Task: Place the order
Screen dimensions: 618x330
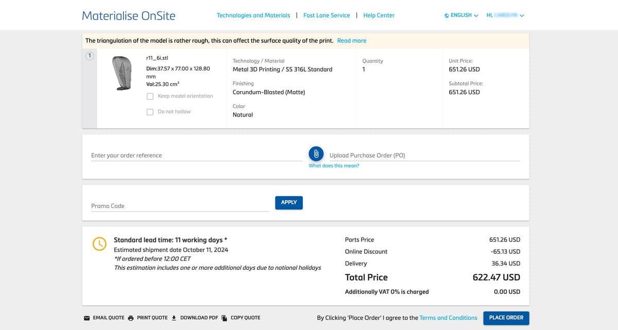Action: (x=506, y=318)
